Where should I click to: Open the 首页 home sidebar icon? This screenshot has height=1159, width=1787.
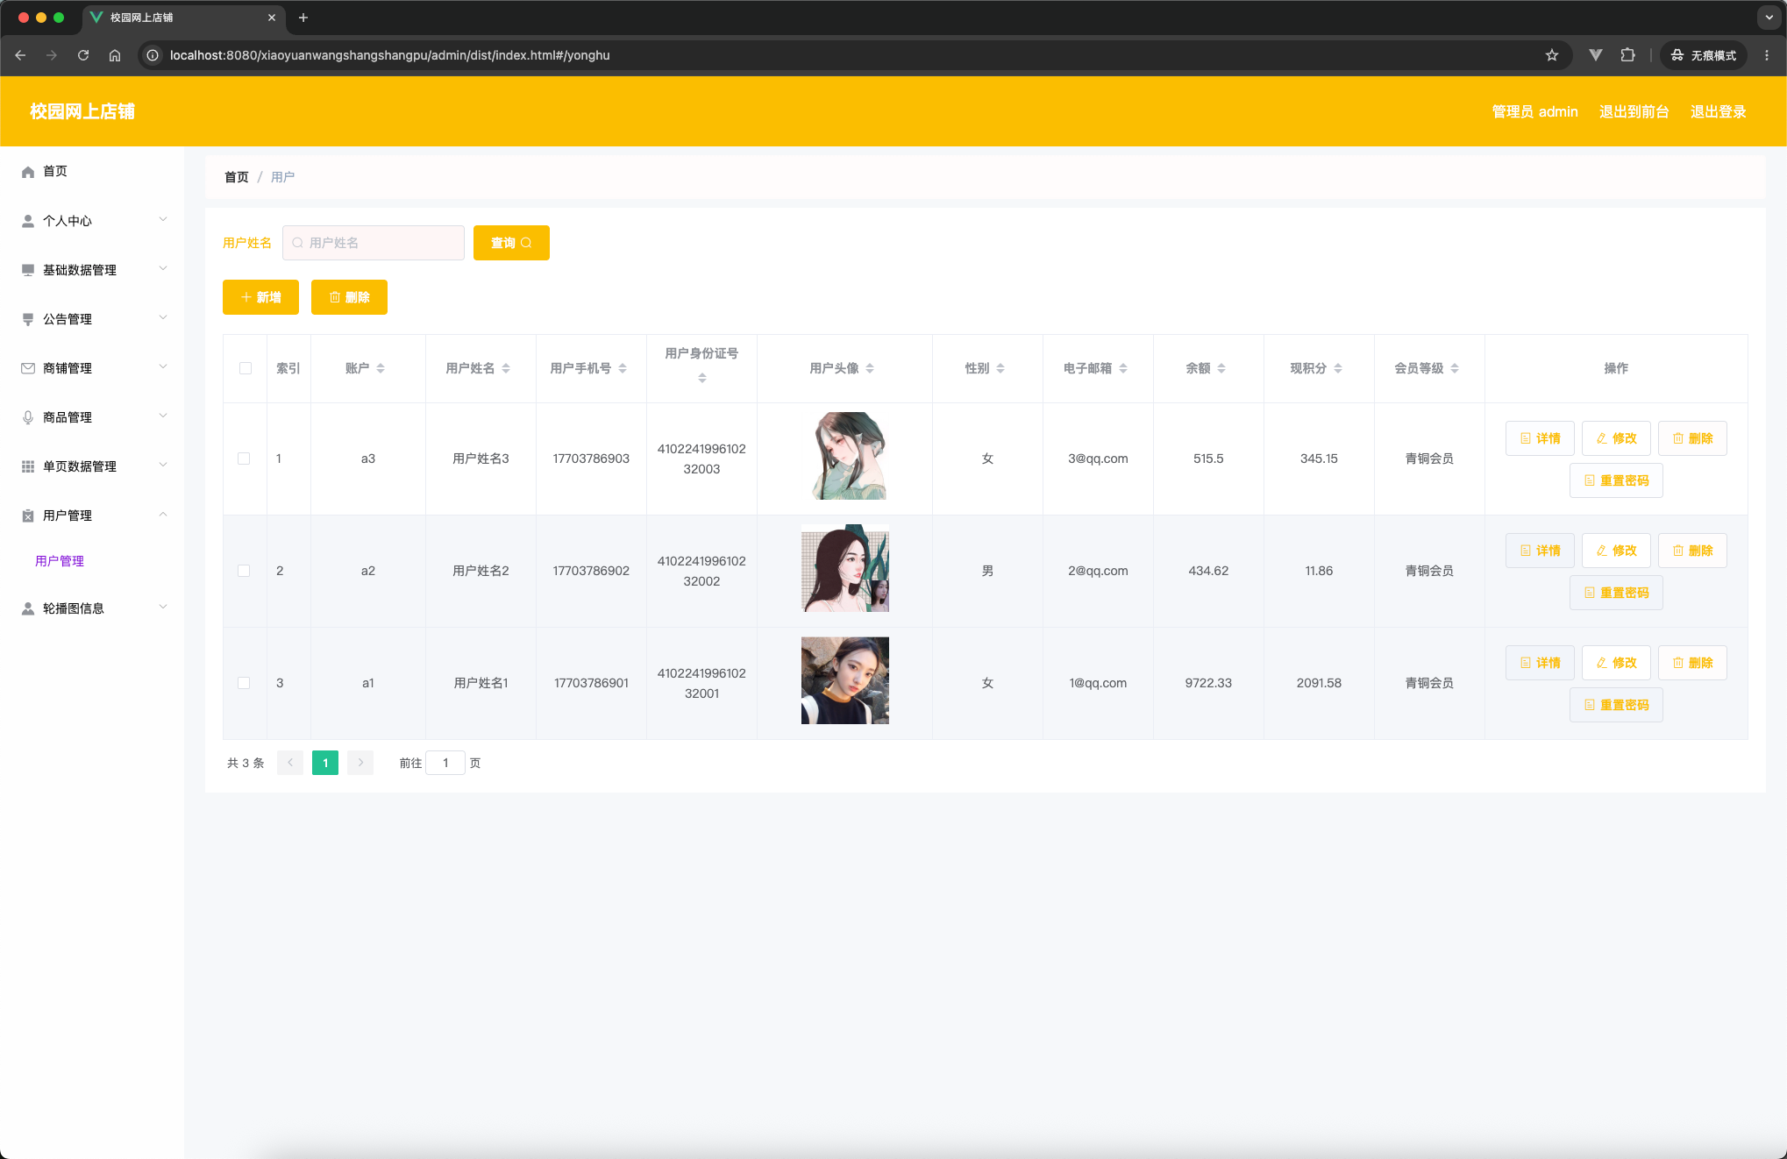(x=28, y=172)
